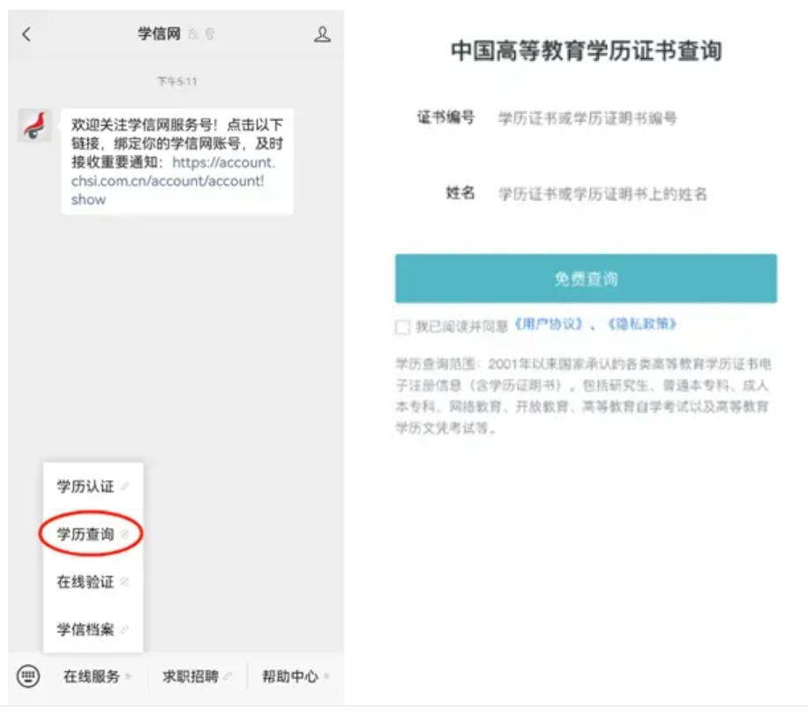Tap the 学信网 avatar next to message
Screen dimensions: 808x716
pos(35,126)
